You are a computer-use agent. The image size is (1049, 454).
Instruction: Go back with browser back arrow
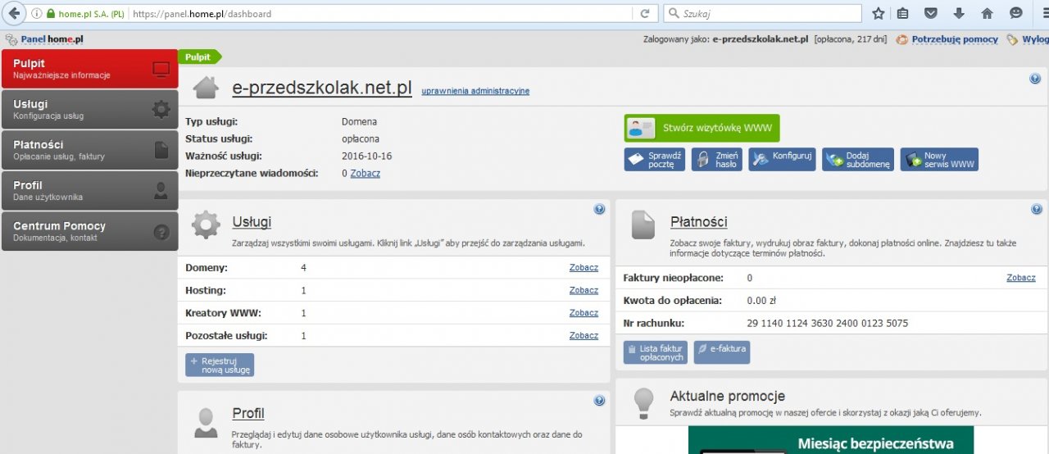(x=13, y=14)
